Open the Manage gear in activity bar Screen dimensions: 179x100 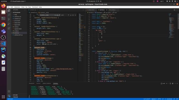pos(9,96)
